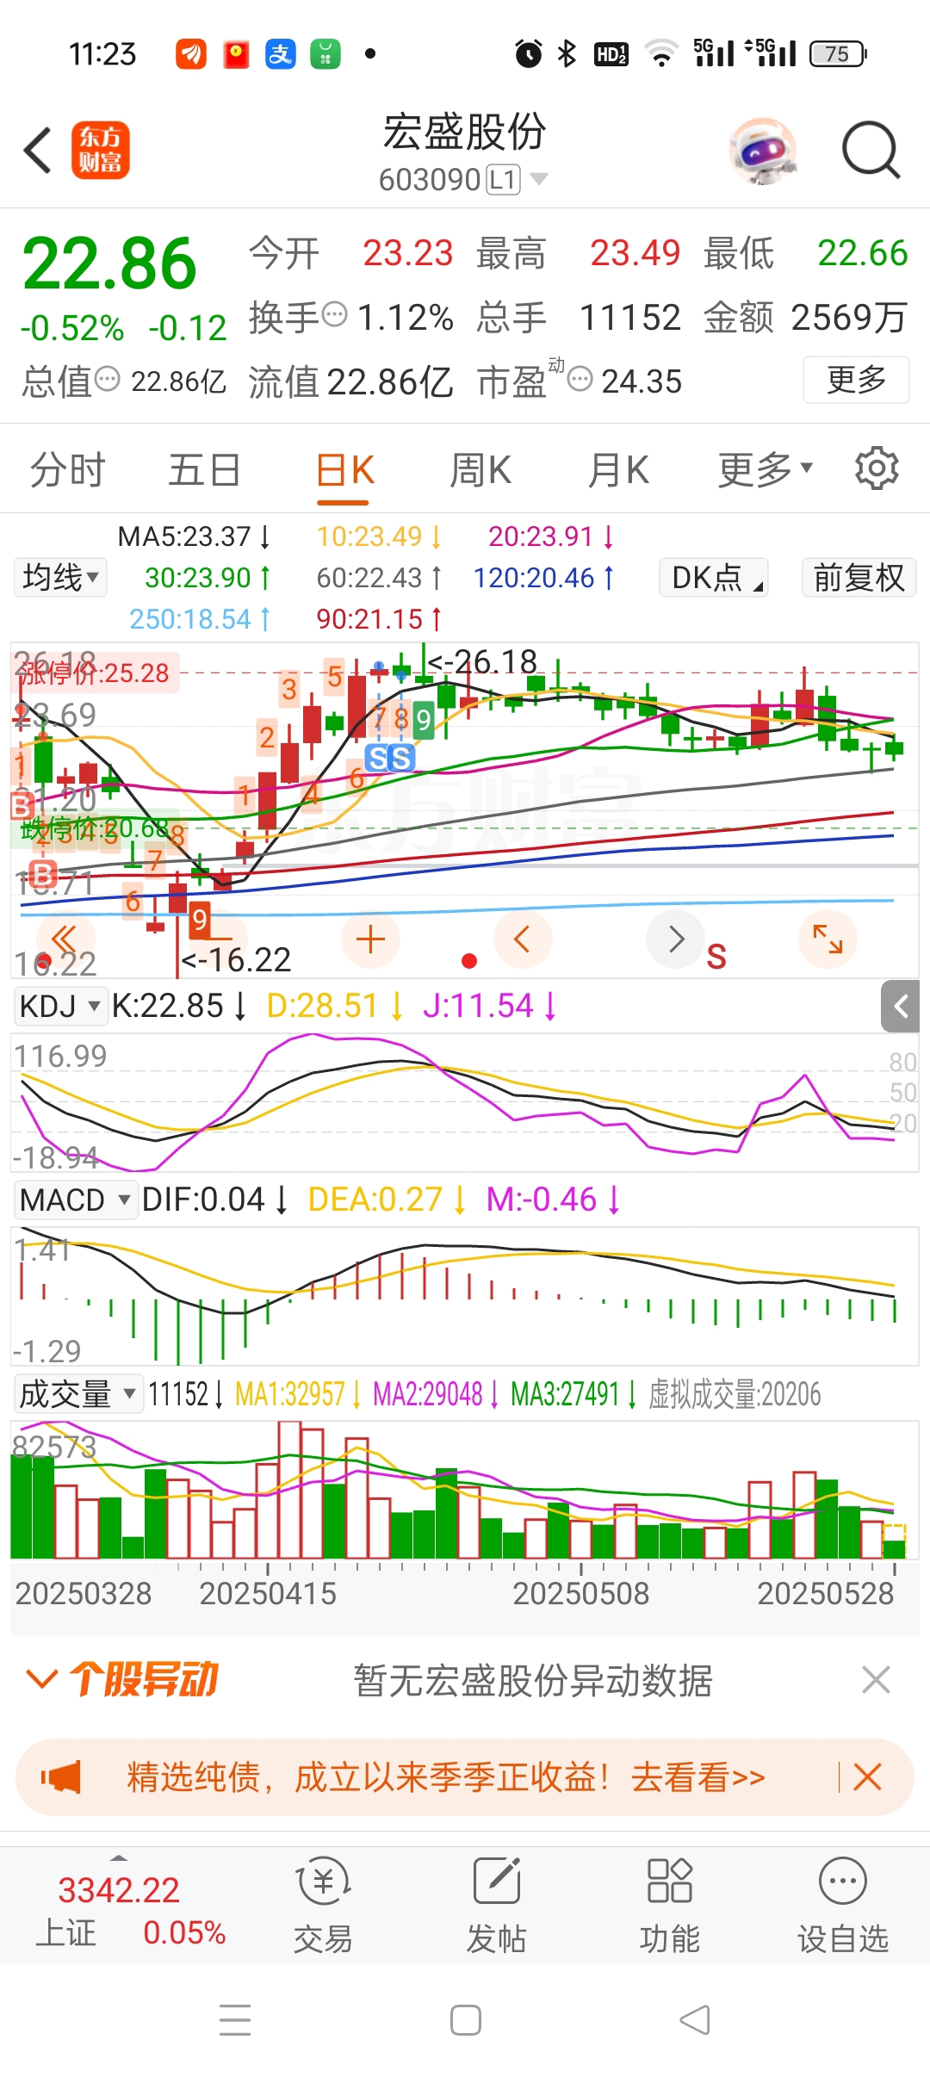930x2077 pixels.
Task: Open 精选纯债 promotion link
Action: [446, 1776]
